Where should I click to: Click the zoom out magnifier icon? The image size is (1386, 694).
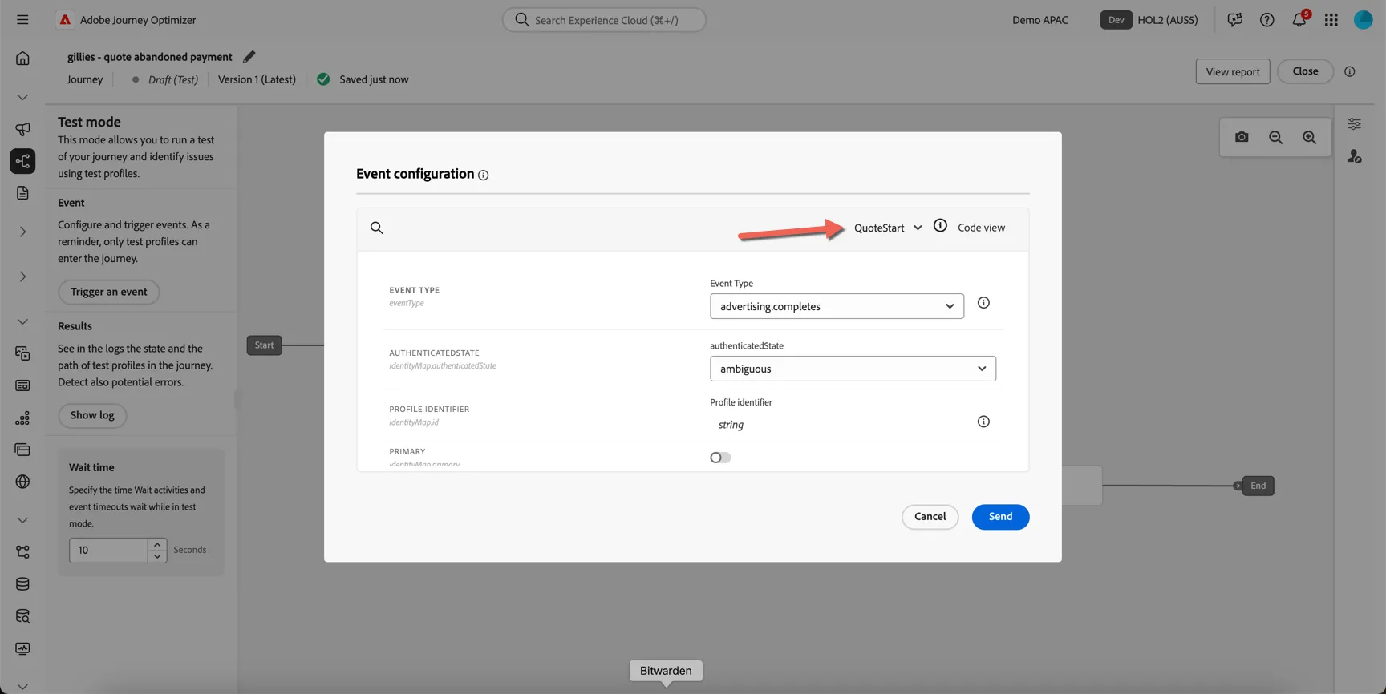1275,137
